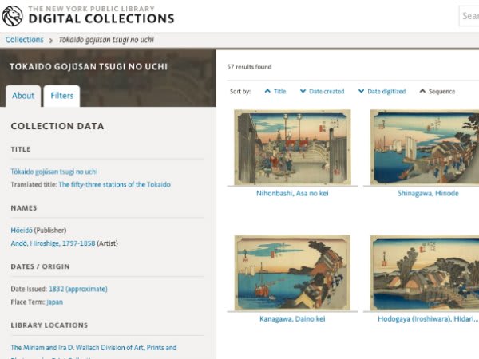
Task: Click the Kanagawa, Daino kei caption link
Action: [x=292, y=318]
